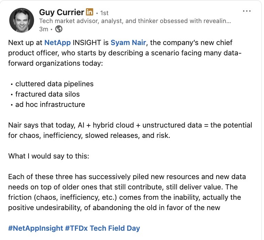Image resolution: width=264 pixels, height=240 pixels.
Task: Click the cluttered data pipelines bullet
Action: [x=54, y=84]
